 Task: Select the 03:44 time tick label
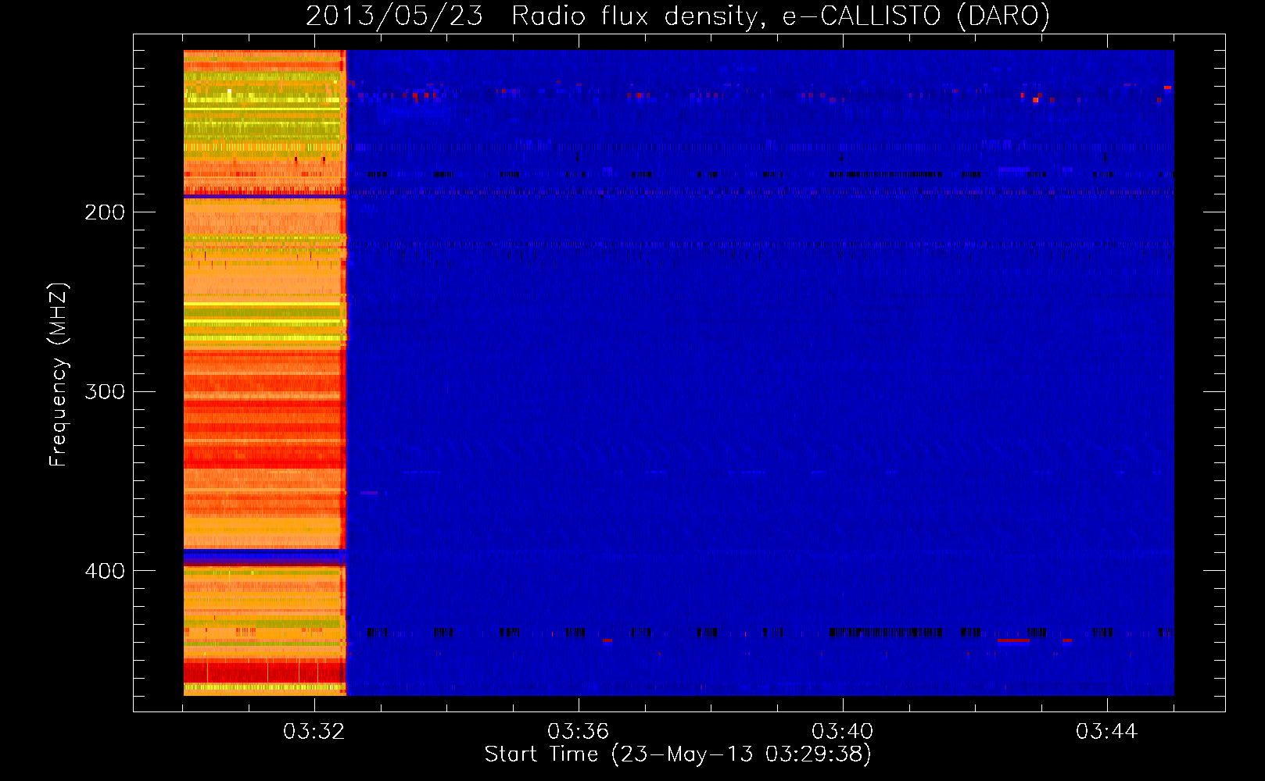(1107, 732)
